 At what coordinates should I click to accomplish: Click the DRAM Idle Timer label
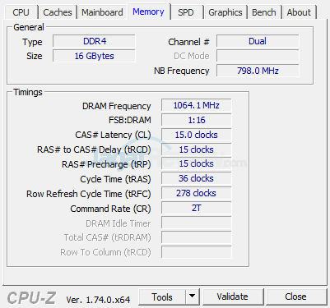click(x=119, y=223)
